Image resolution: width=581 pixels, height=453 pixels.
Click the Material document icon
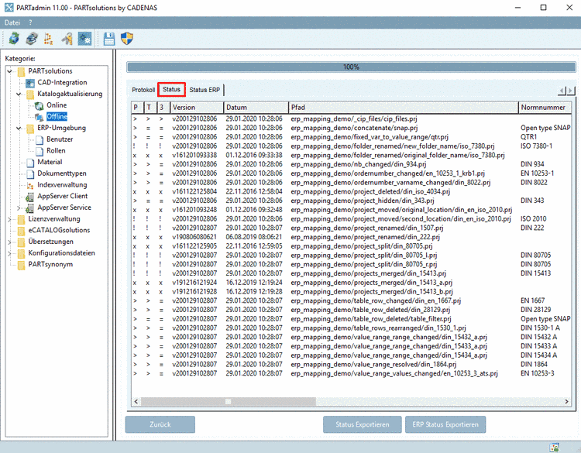point(30,163)
